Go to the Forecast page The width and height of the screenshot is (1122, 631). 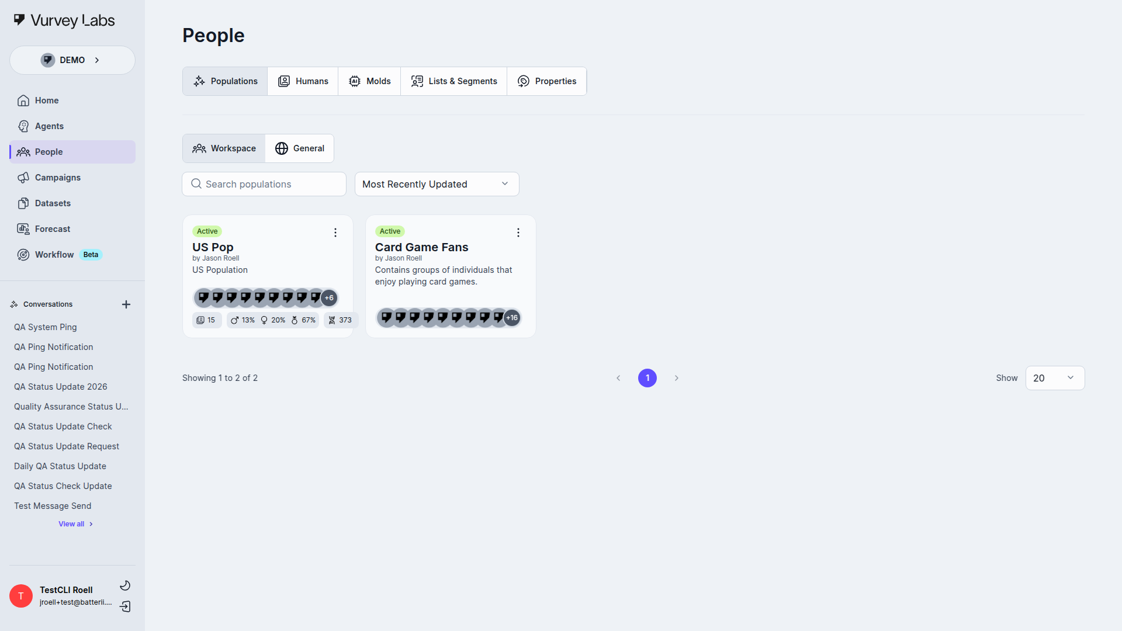(x=52, y=229)
